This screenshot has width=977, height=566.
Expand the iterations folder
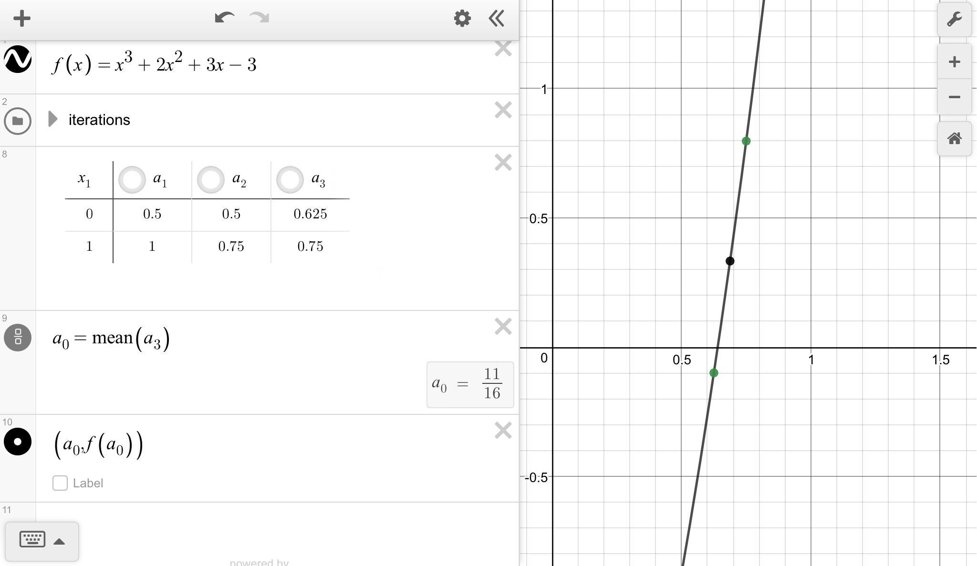(x=53, y=119)
